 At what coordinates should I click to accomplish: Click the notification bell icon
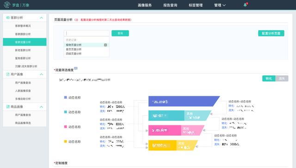coord(245,5)
